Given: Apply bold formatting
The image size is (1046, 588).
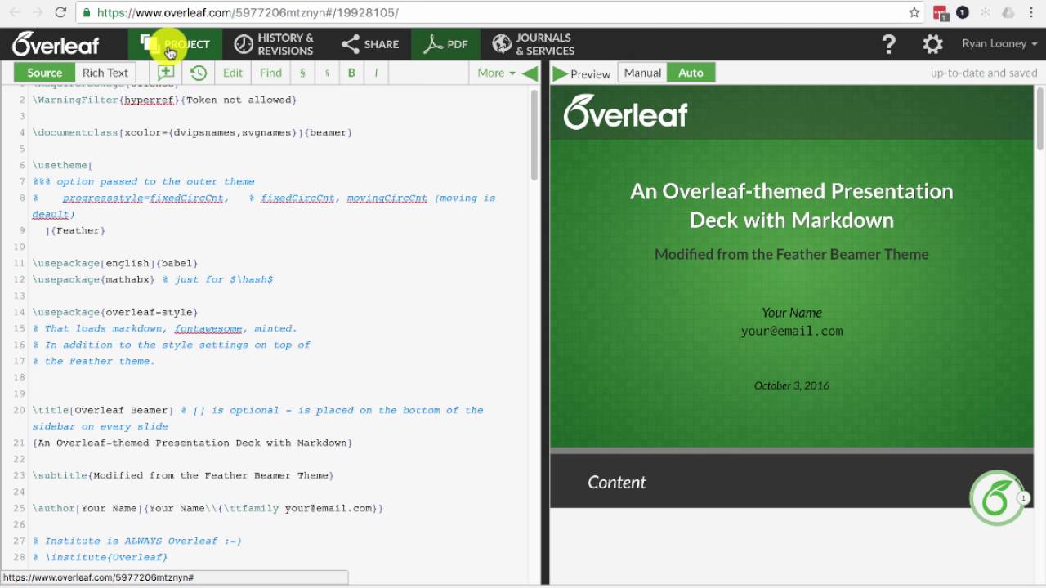Looking at the screenshot, I should (x=351, y=73).
